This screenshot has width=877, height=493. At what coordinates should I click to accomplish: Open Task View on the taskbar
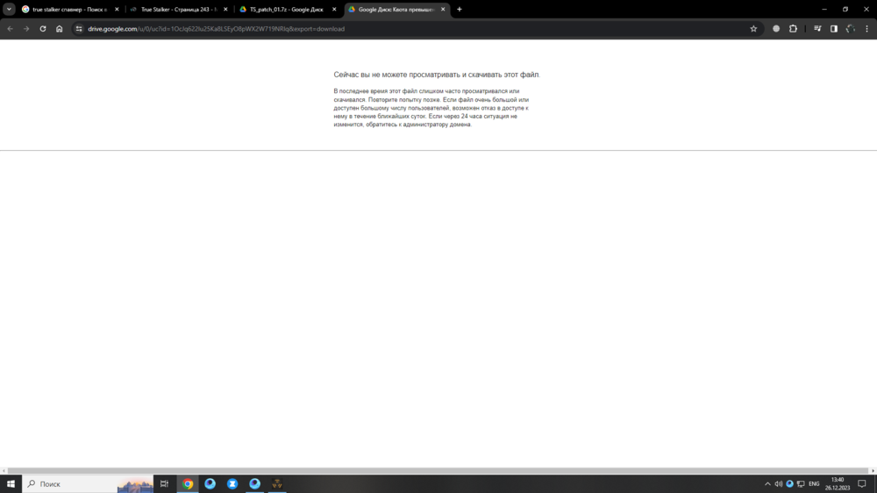point(164,483)
